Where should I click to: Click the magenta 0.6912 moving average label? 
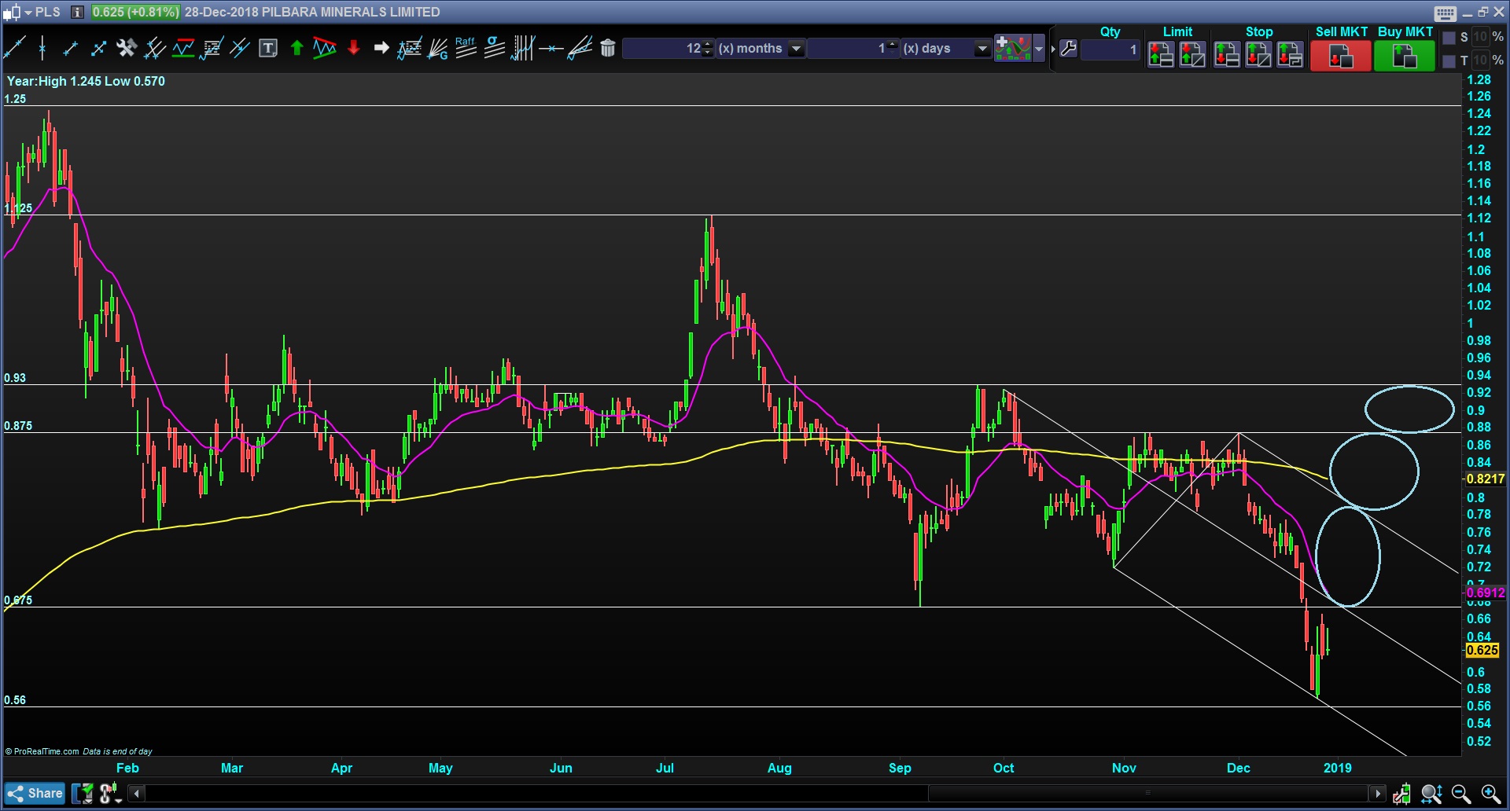pos(1485,593)
